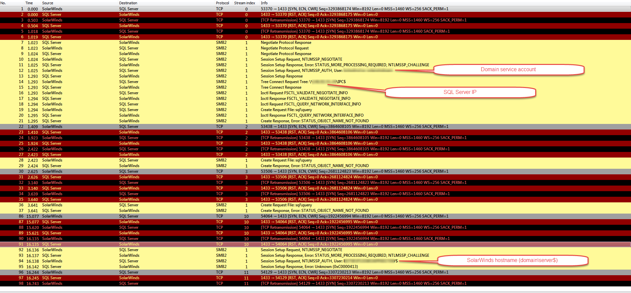The height and width of the screenshot is (293, 631).
Task: Select packet 22 SYN from port 53438
Action: tap(315, 127)
